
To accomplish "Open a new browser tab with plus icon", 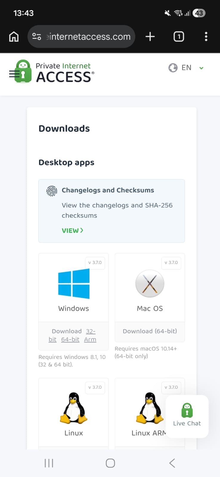I will coord(150,37).
